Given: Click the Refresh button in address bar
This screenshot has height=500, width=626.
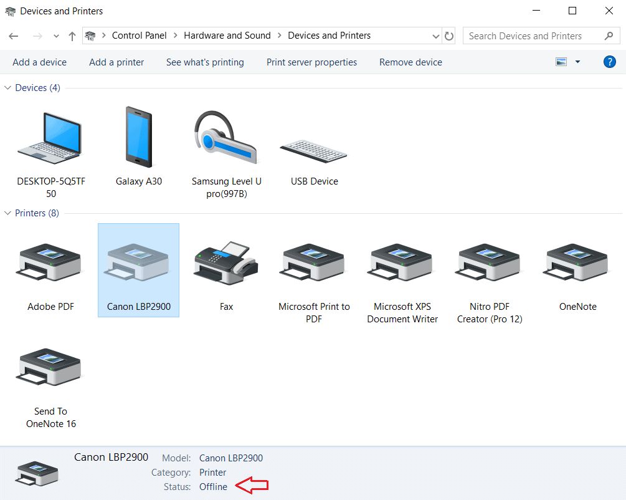Looking at the screenshot, I should [x=449, y=36].
